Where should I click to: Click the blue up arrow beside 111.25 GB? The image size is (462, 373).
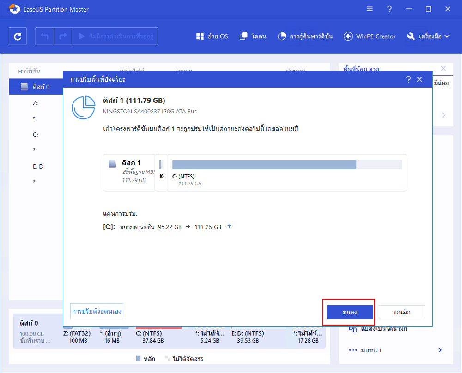230,226
